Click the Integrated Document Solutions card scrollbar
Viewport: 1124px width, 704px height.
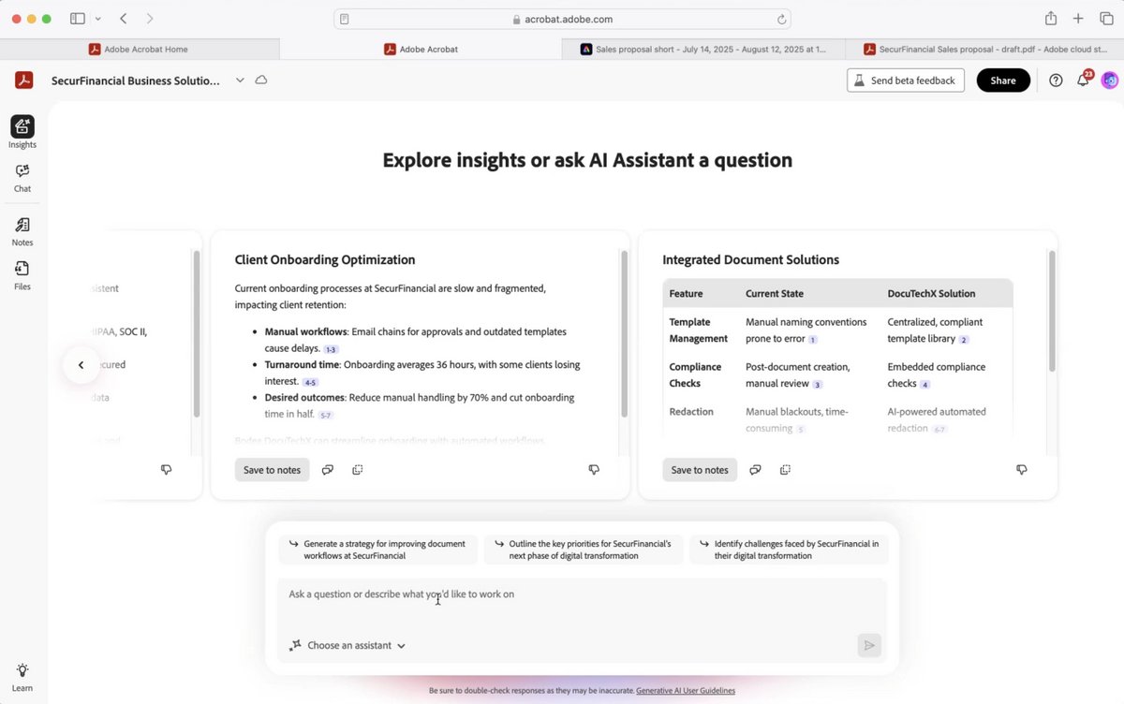point(1052,311)
